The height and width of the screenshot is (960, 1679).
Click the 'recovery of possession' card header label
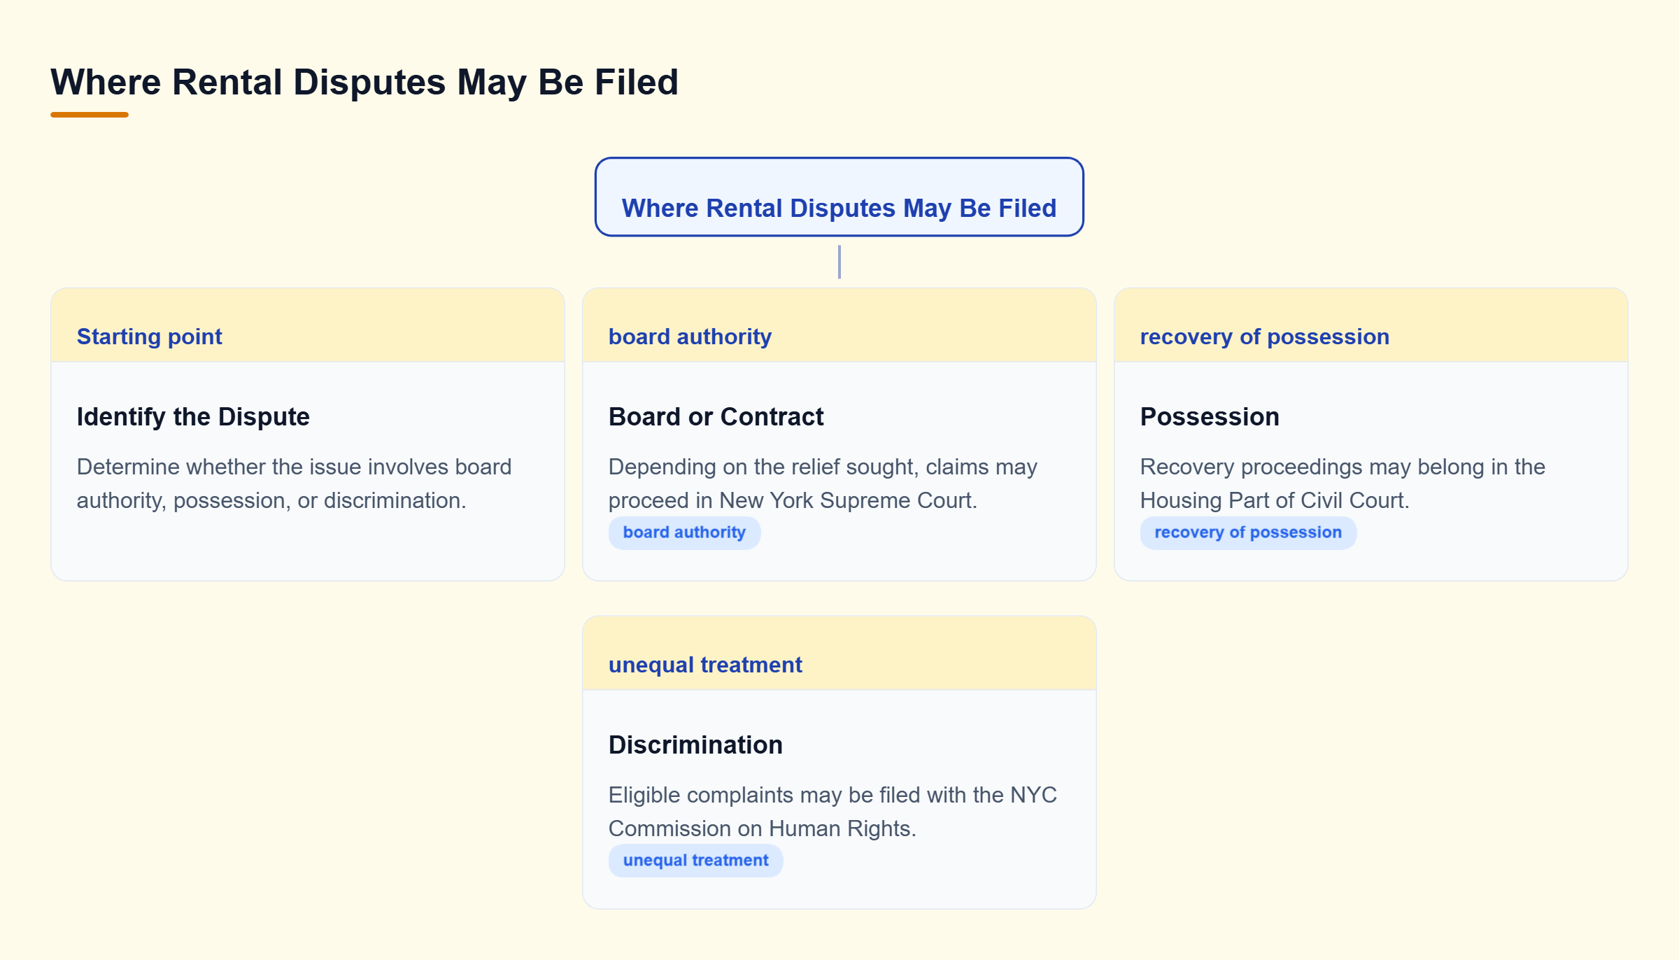1265,337
